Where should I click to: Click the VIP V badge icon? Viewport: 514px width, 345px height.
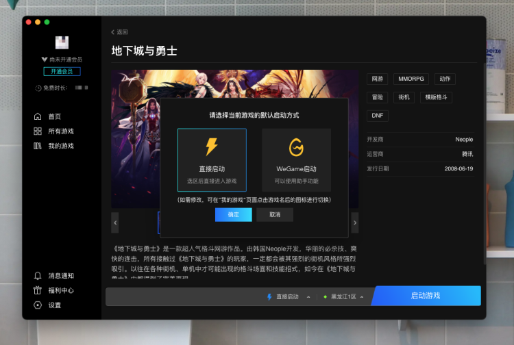(45, 60)
